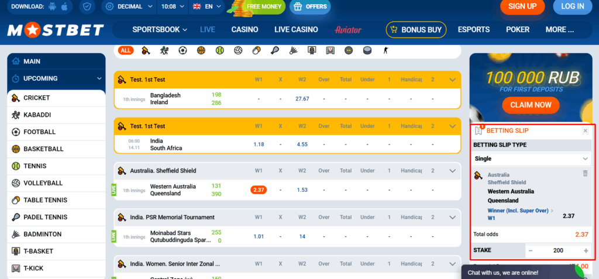
Task: Open the Single betting slip type dropdown
Action: [x=531, y=159]
